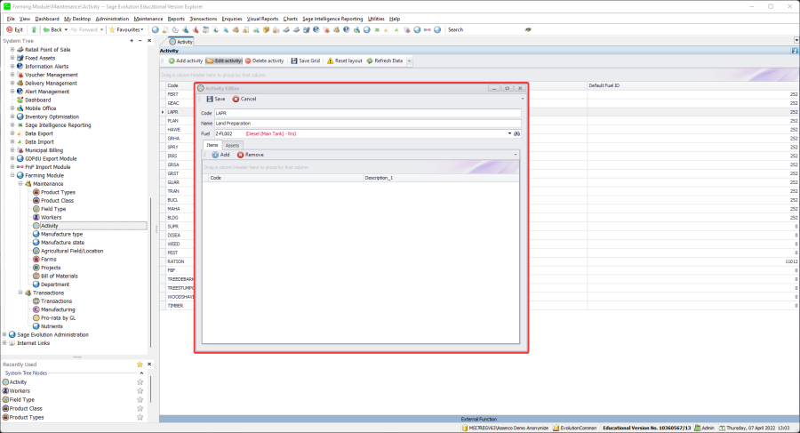Viewport: 800px width, 433px height.
Task: Click Save icon in Activity Editor
Action: tap(210, 99)
